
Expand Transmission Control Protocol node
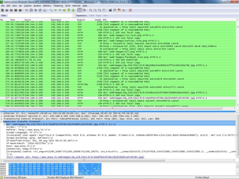(x=1, y=119)
